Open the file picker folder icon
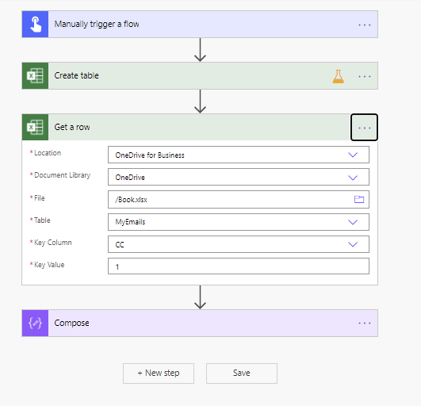 (x=359, y=199)
